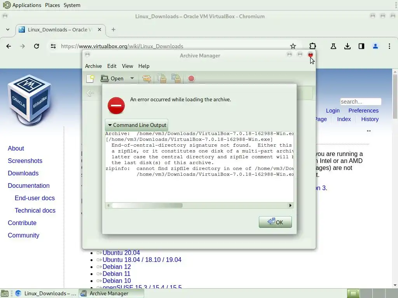Open the View menu in Archive Manager
This screenshot has width=398, height=298.
[127, 66]
